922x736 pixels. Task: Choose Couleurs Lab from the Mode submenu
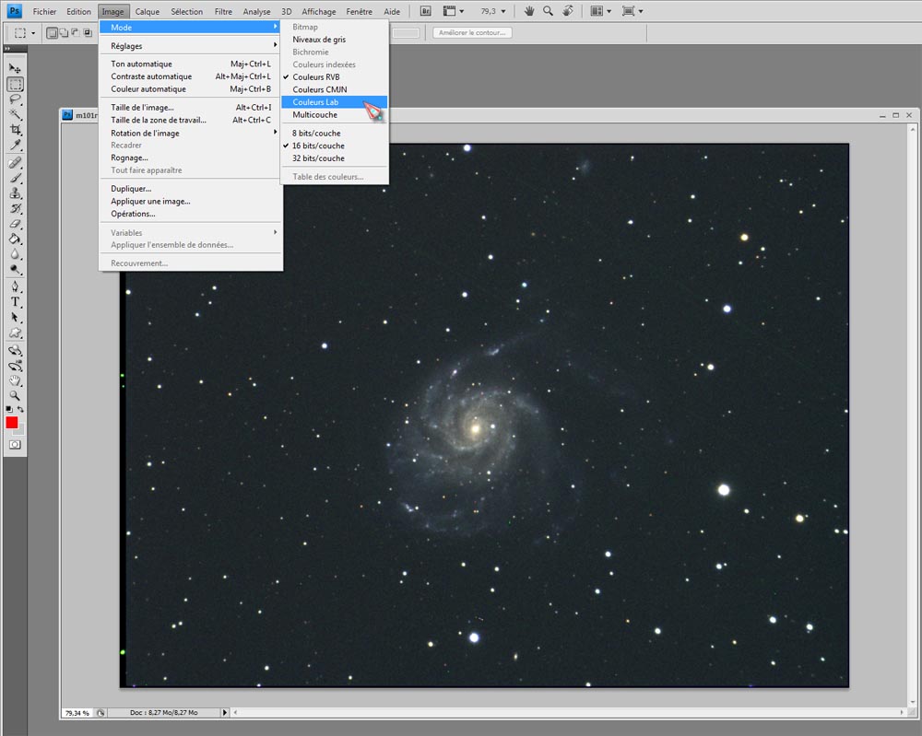click(x=316, y=102)
